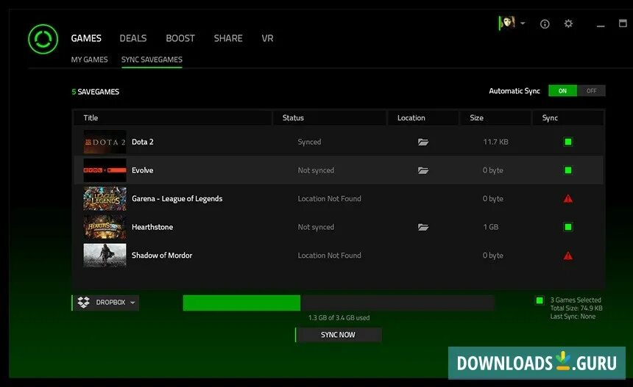Select the Hearthstone title text

(152, 227)
